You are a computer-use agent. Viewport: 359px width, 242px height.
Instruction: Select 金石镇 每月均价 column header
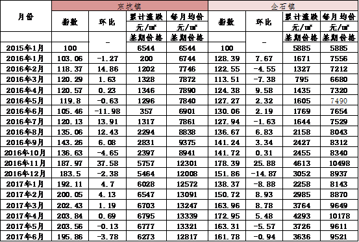339,17
